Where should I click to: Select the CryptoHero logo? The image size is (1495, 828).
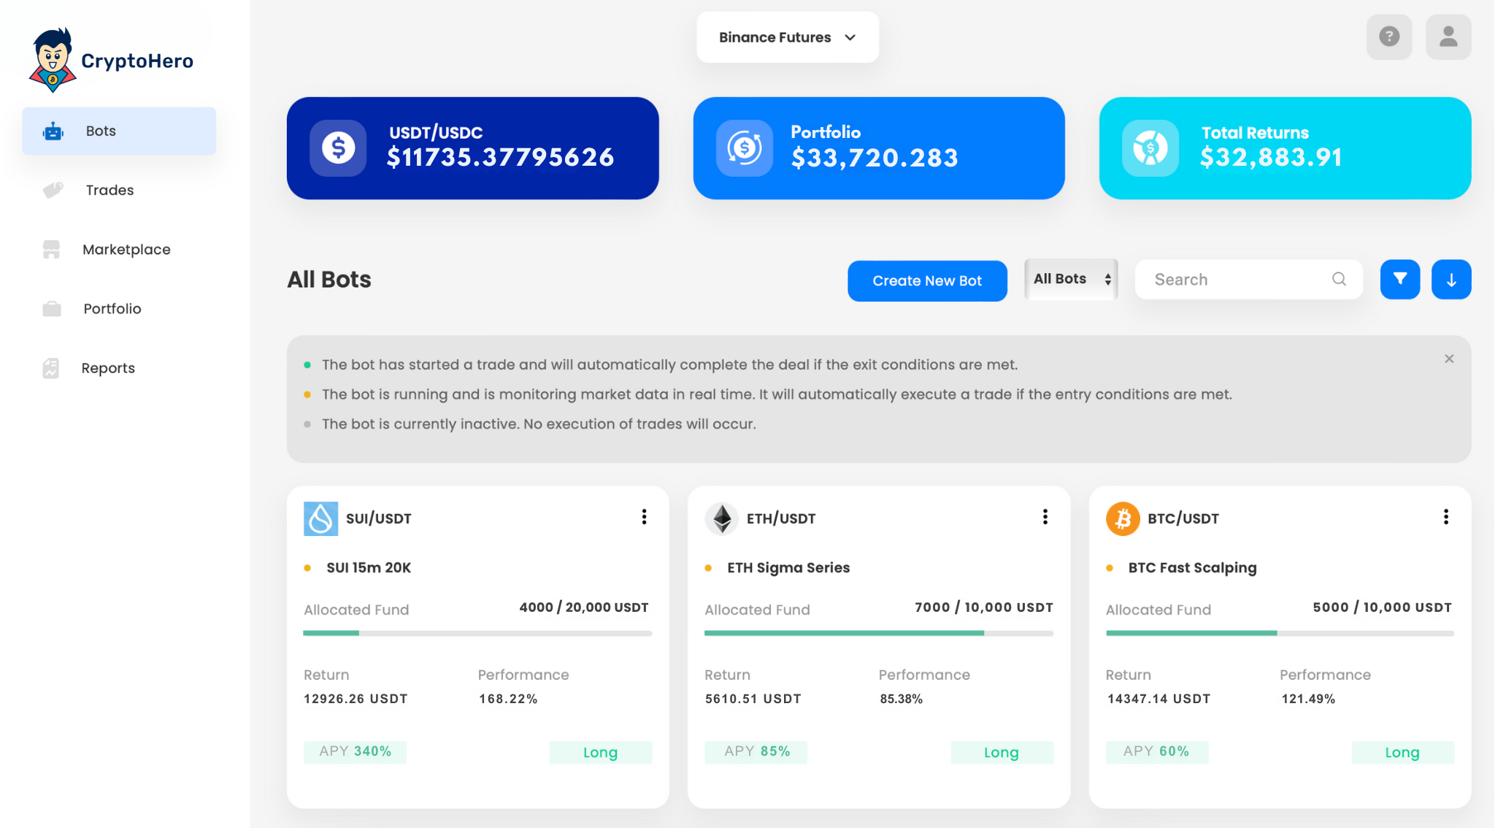109,58
